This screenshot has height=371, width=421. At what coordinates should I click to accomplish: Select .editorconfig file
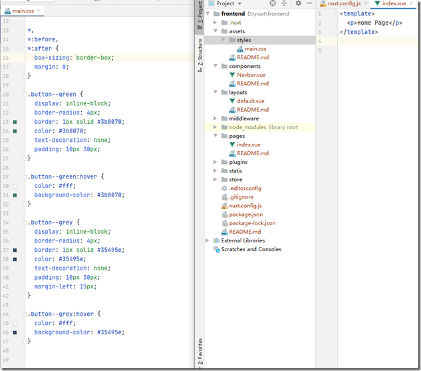click(x=245, y=188)
